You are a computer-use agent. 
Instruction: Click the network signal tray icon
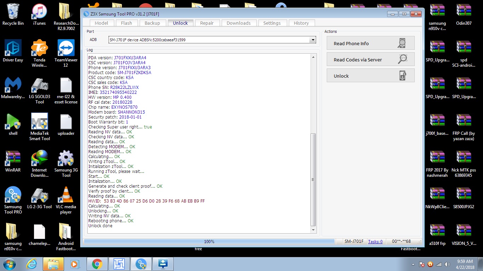(x=439, y=264)
